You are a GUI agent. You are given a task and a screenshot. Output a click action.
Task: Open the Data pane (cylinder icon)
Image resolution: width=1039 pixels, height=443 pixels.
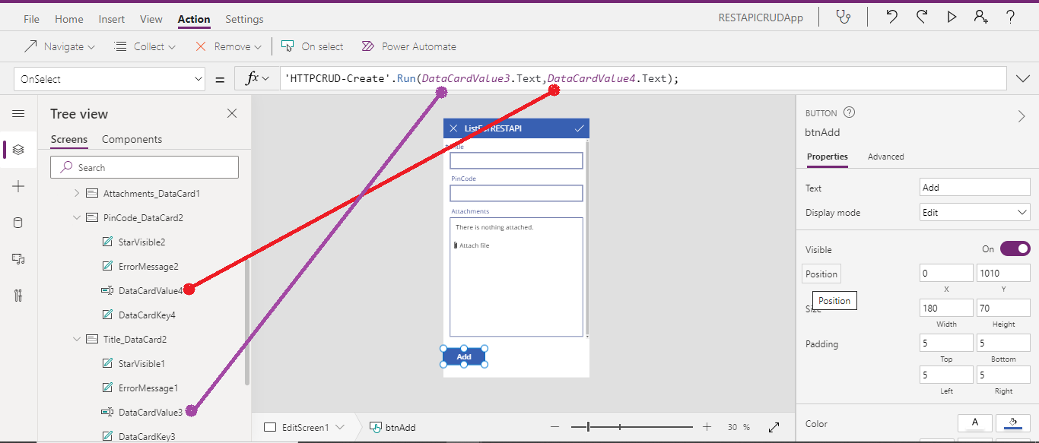coord(18,222)
